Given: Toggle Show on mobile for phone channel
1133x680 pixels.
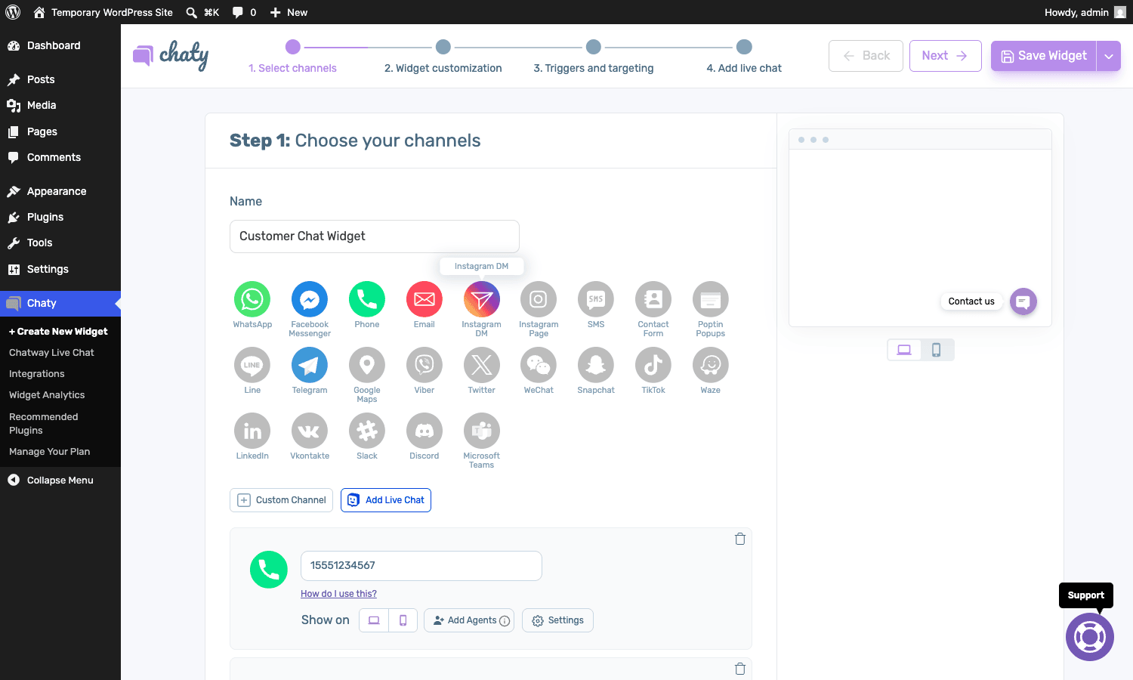Looking at the screenshot, I should (403, 620).
